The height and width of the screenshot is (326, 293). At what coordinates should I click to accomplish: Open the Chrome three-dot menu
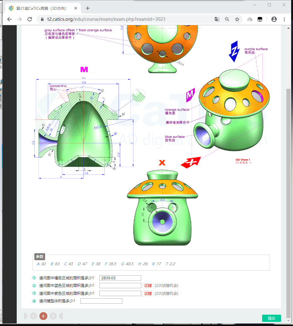pyautogui.click(x=284, y=19)
